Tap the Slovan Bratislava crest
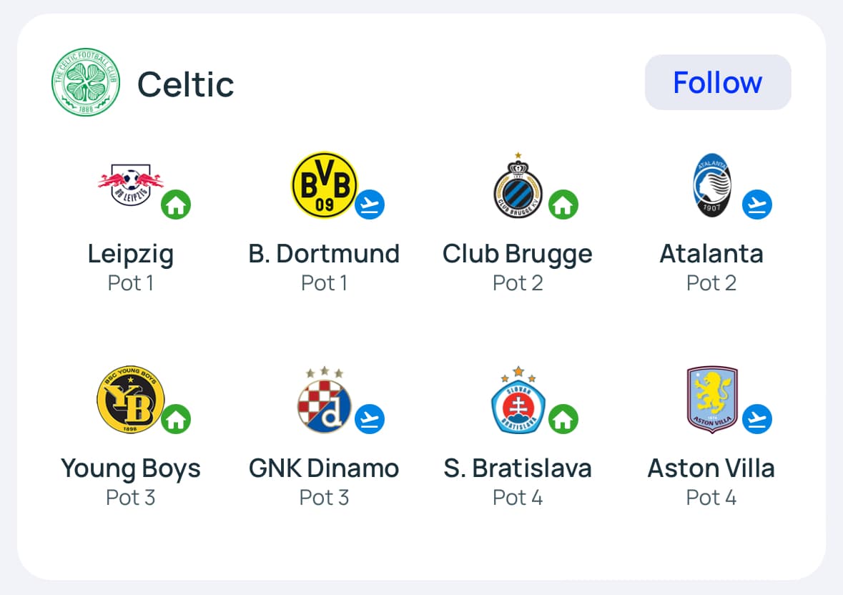This screenshot has width=843, height=595. coord(518,400)
